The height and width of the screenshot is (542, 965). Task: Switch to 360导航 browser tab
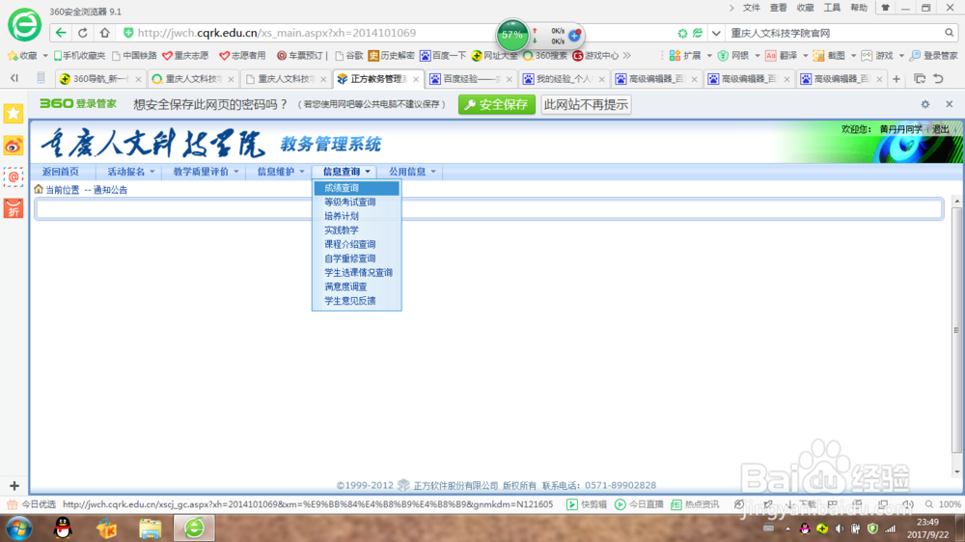[x=99, y=79]
